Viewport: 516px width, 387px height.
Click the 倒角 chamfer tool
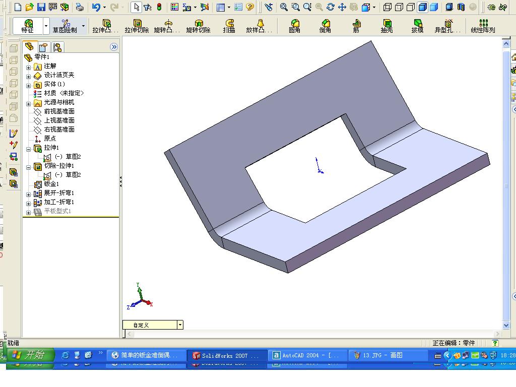tap(325, 26)
